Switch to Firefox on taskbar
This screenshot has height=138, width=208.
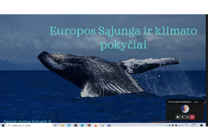(96, 125)
